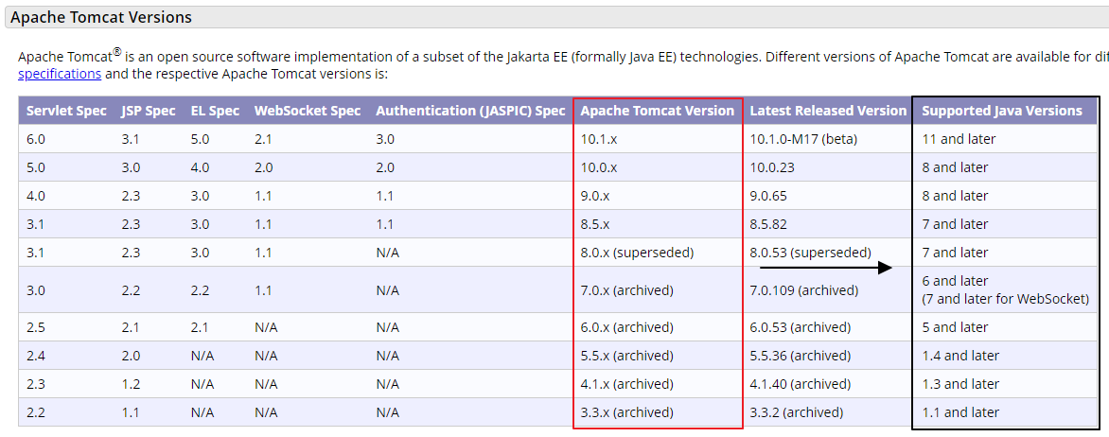
Task: Select Servlet Spec 6.0 in the 10.1.x row
Action: pos(35,139)
